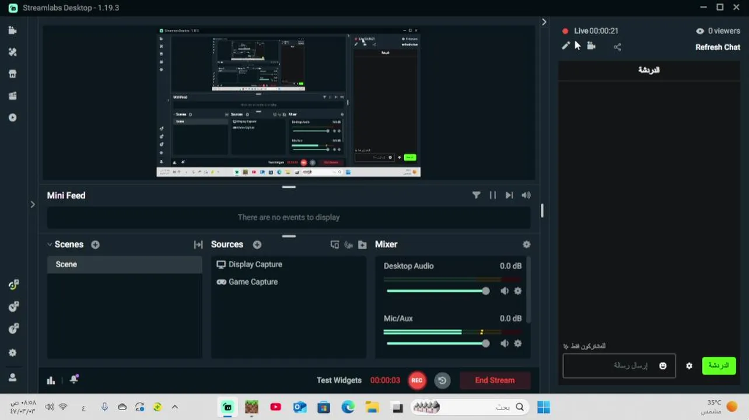This screenshot has height=420, width=749.
Task: Adjust the Mic/Aux volume slider
Action: (436, 344)
